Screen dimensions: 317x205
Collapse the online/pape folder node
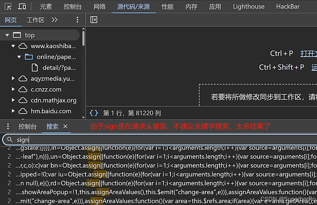(19, 57)
